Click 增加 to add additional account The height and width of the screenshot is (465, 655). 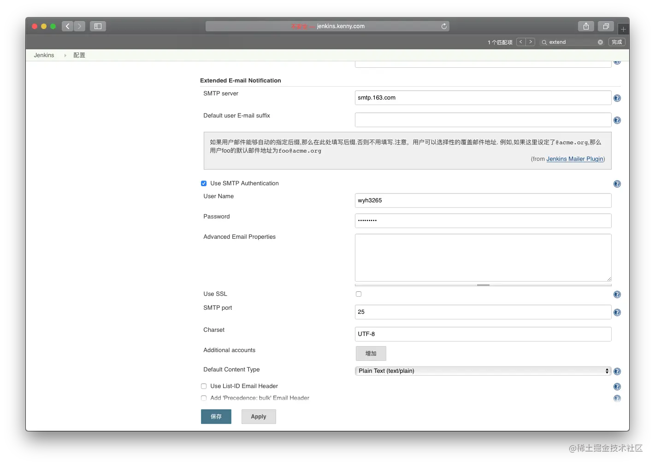371,353
